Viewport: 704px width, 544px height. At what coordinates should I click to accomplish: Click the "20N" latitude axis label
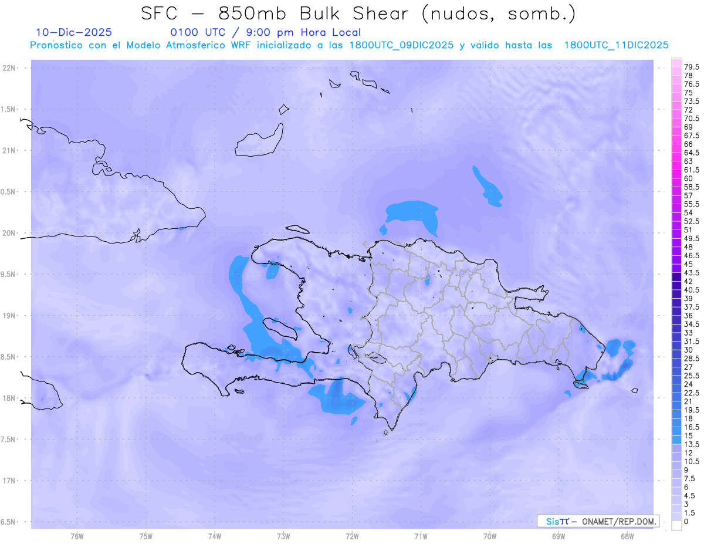[x=9, y=233]
